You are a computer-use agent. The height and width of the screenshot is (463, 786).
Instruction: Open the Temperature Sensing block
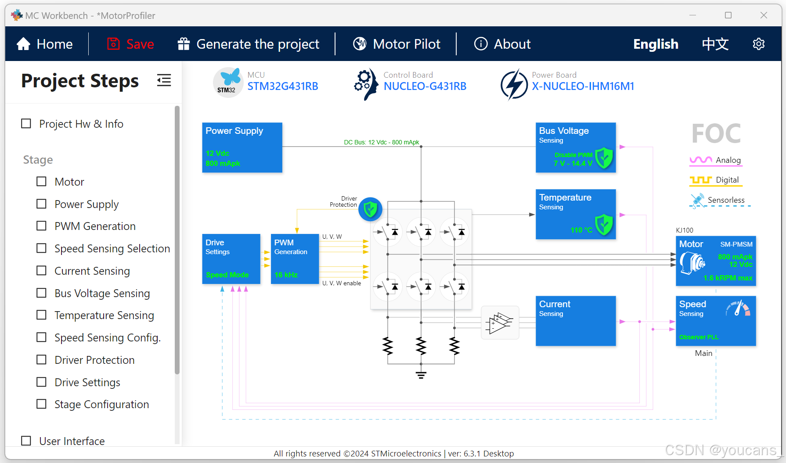pos(576,214)
